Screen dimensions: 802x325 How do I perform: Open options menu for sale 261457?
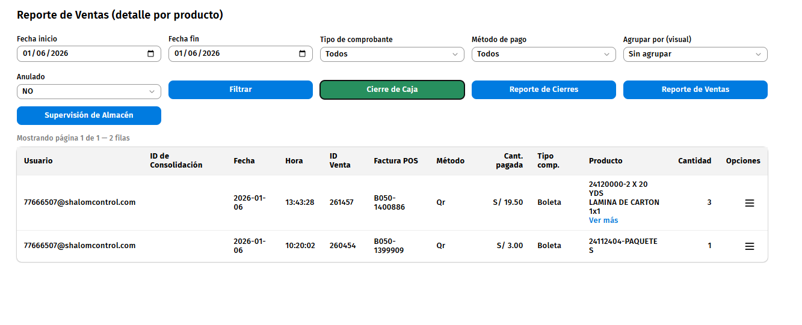click(x=749, y=203)
